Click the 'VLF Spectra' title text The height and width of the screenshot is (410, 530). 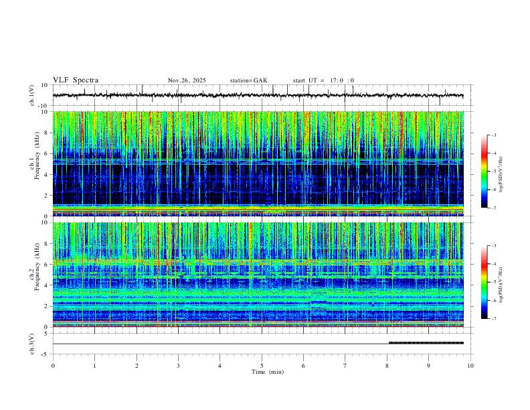tap(76, 80)
